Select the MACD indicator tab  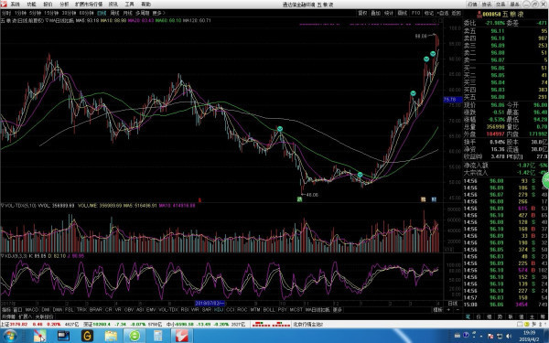tap(31, 310)
